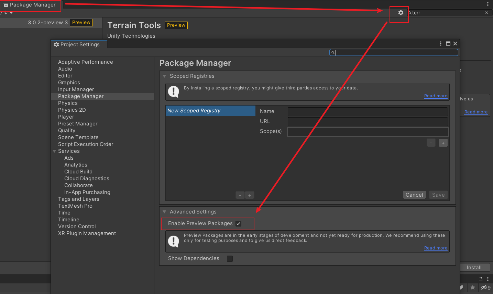Image resolution: width=493 pixels, height=294 pixels.
Task: Click the label tag filter icon
Action: coord(462,287)
